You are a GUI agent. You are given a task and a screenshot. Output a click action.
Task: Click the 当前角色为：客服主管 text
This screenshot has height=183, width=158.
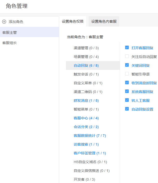click(x=85, y=37)
